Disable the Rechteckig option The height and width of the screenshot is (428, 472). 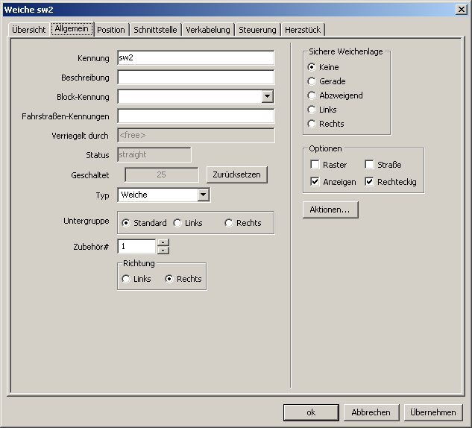click(x=369, y=182)
